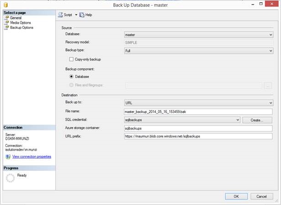Click the Script toolbar icon
Viewport: 281px width, 205px height.
tap(60, 15)
